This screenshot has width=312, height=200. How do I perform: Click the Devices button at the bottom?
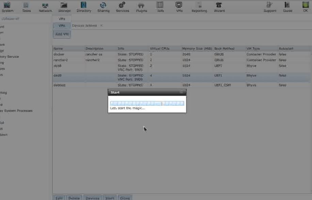point(93,198)
